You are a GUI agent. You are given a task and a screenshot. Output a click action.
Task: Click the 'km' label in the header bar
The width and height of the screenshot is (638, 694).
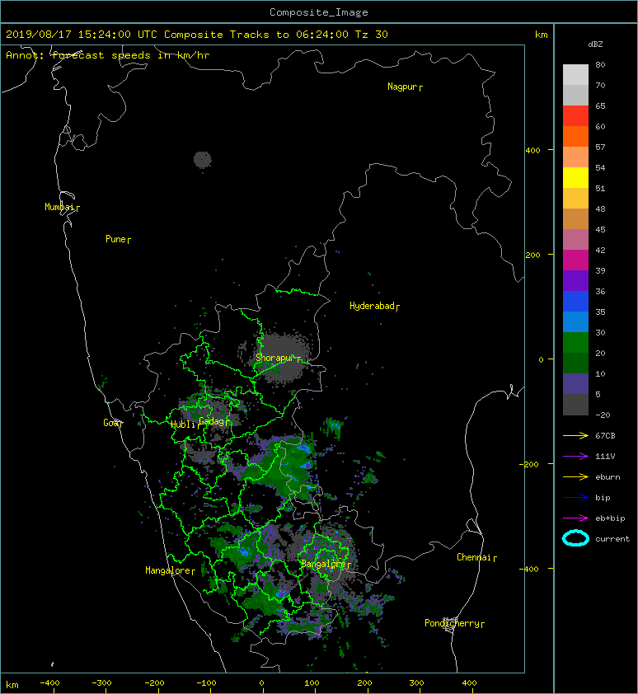pyautogui.click(x=542, y=35)
